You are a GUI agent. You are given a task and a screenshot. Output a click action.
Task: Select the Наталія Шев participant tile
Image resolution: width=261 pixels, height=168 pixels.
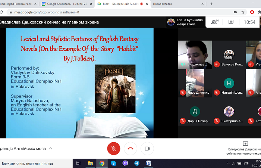(229, 87)
